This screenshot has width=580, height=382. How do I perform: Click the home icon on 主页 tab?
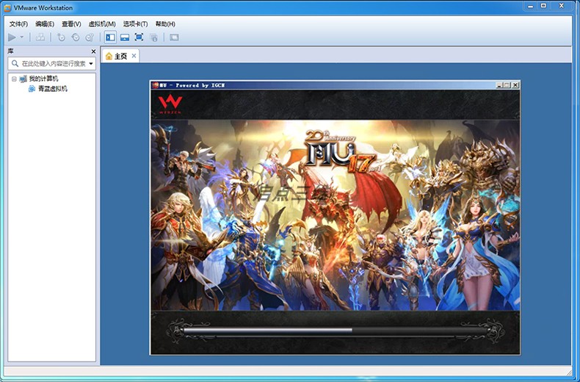tap(109, 56)
